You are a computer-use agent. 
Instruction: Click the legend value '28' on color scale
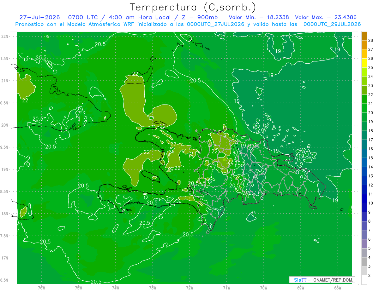pyautogui.click(x=371, y=40)
